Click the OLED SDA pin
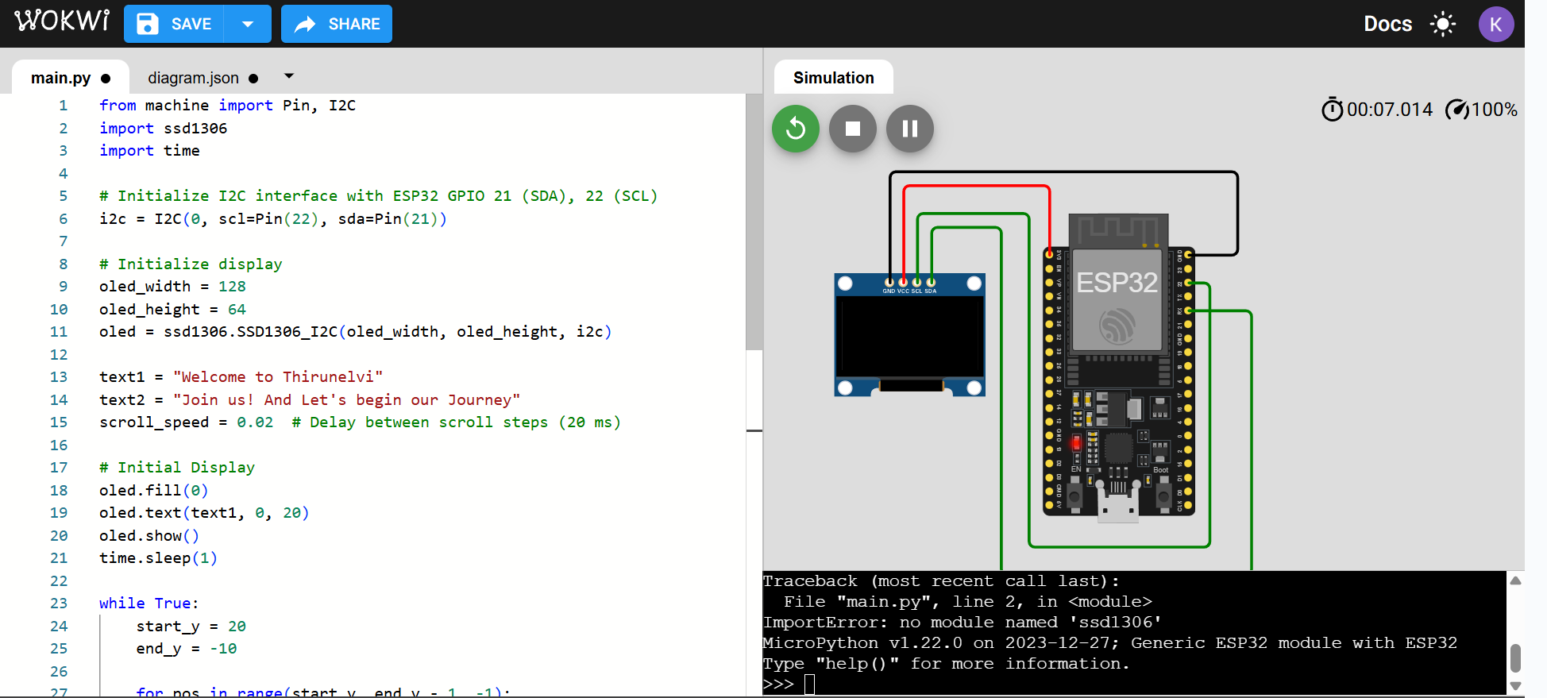The width and height of the screenshot is (1547, 698). point(931,282)
